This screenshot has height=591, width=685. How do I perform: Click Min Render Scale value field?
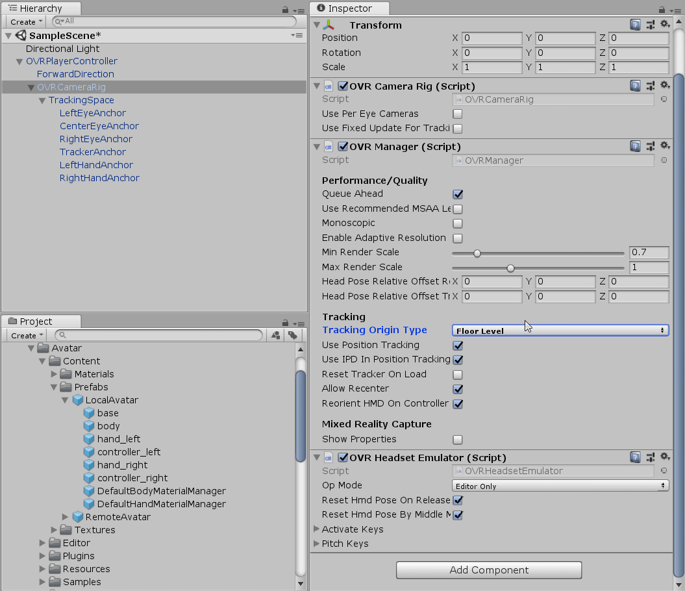coord(649,252)
